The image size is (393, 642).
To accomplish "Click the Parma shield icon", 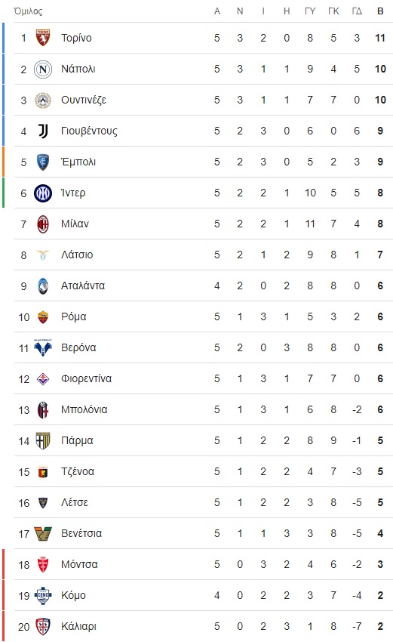I will (43, 441).
